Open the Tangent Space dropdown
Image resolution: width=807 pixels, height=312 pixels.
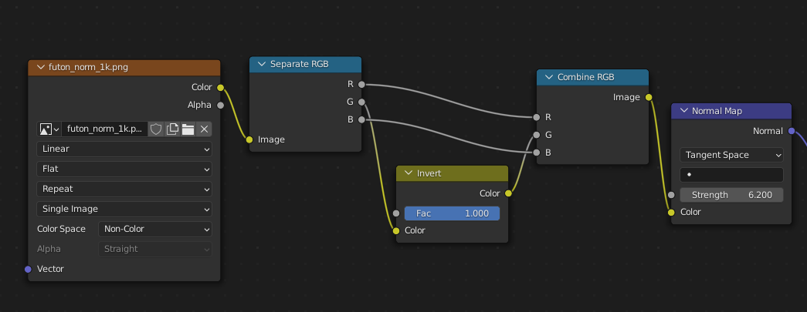click(731, 155)
